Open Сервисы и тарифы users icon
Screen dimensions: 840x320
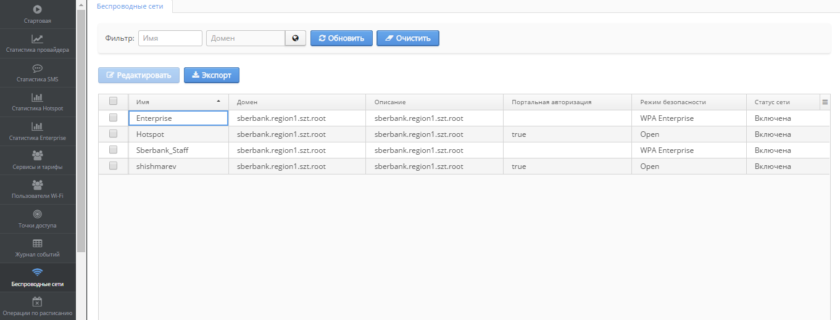pyautogui.click(x=37, y=155)
